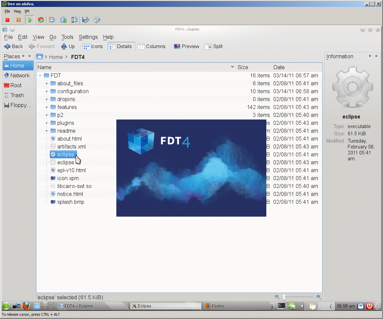The image size is (383, 319).
Task: Select Home in the Places panel
Action: (18, 66)
